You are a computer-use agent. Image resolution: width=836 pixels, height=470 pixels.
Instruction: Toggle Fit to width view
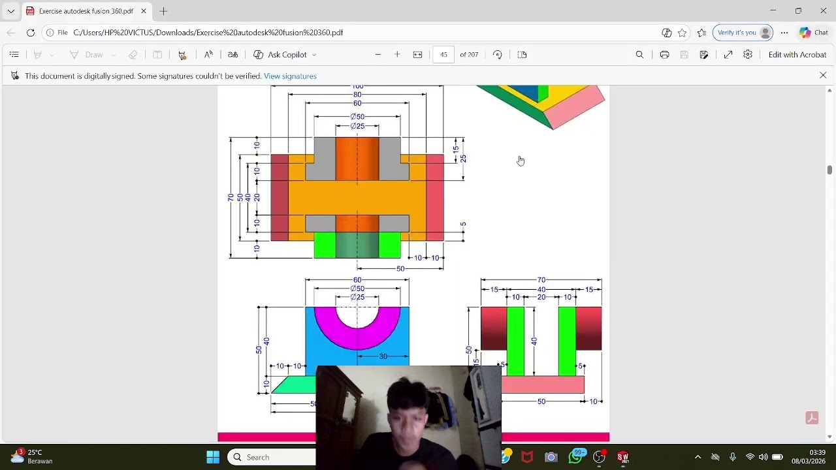[x=418, y=55]
